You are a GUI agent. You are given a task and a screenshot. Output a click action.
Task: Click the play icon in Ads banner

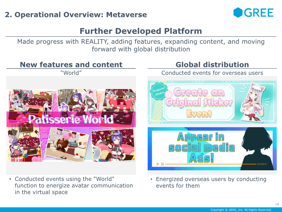(158, 164)
